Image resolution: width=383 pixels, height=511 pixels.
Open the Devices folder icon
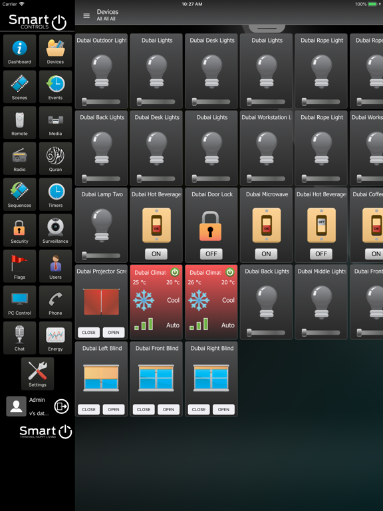point(55,51)
